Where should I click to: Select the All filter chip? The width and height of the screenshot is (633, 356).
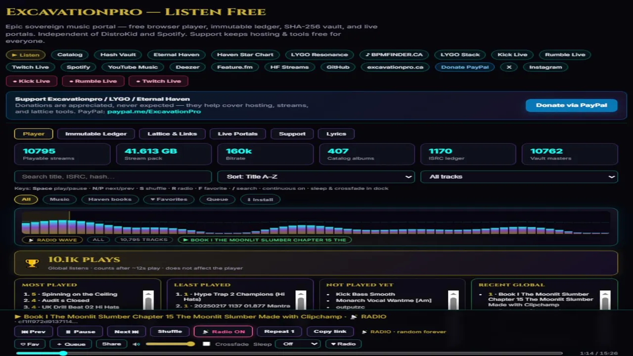click(26, 199)
